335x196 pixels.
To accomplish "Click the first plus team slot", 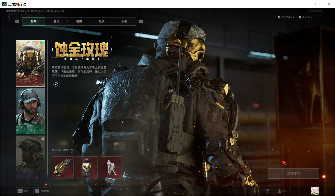I will point(295,191).
